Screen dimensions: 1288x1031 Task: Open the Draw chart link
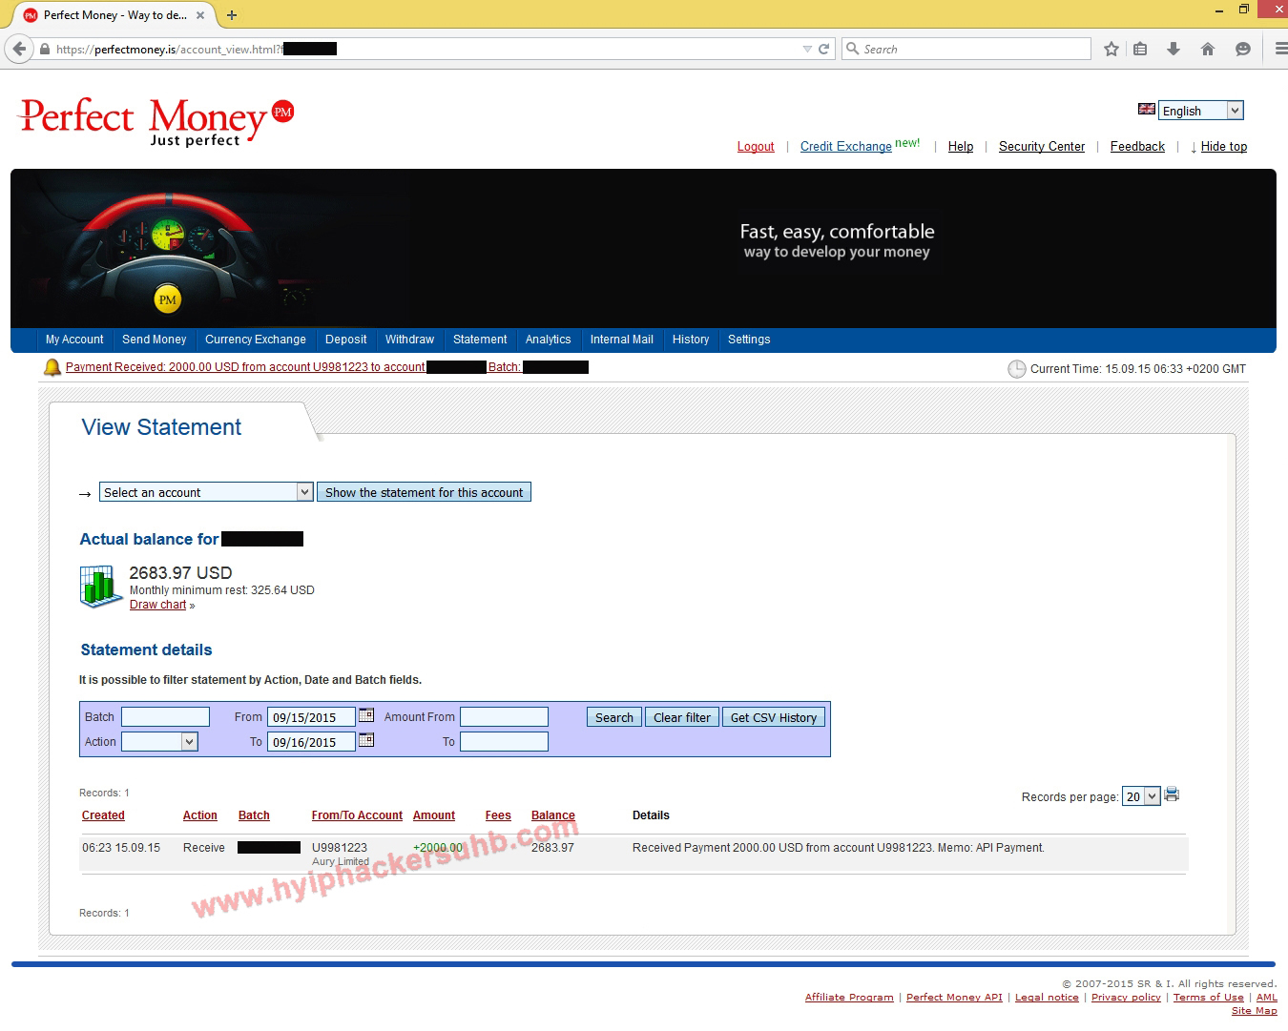click(x=158, y=605)
